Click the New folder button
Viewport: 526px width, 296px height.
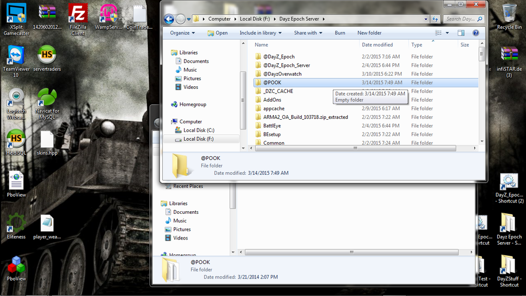(369, 32)
